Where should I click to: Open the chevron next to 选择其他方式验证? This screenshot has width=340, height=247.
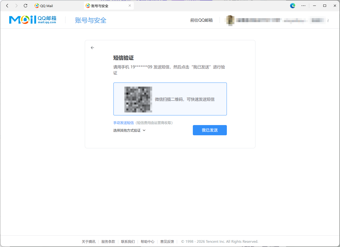[x=144, y=130]
